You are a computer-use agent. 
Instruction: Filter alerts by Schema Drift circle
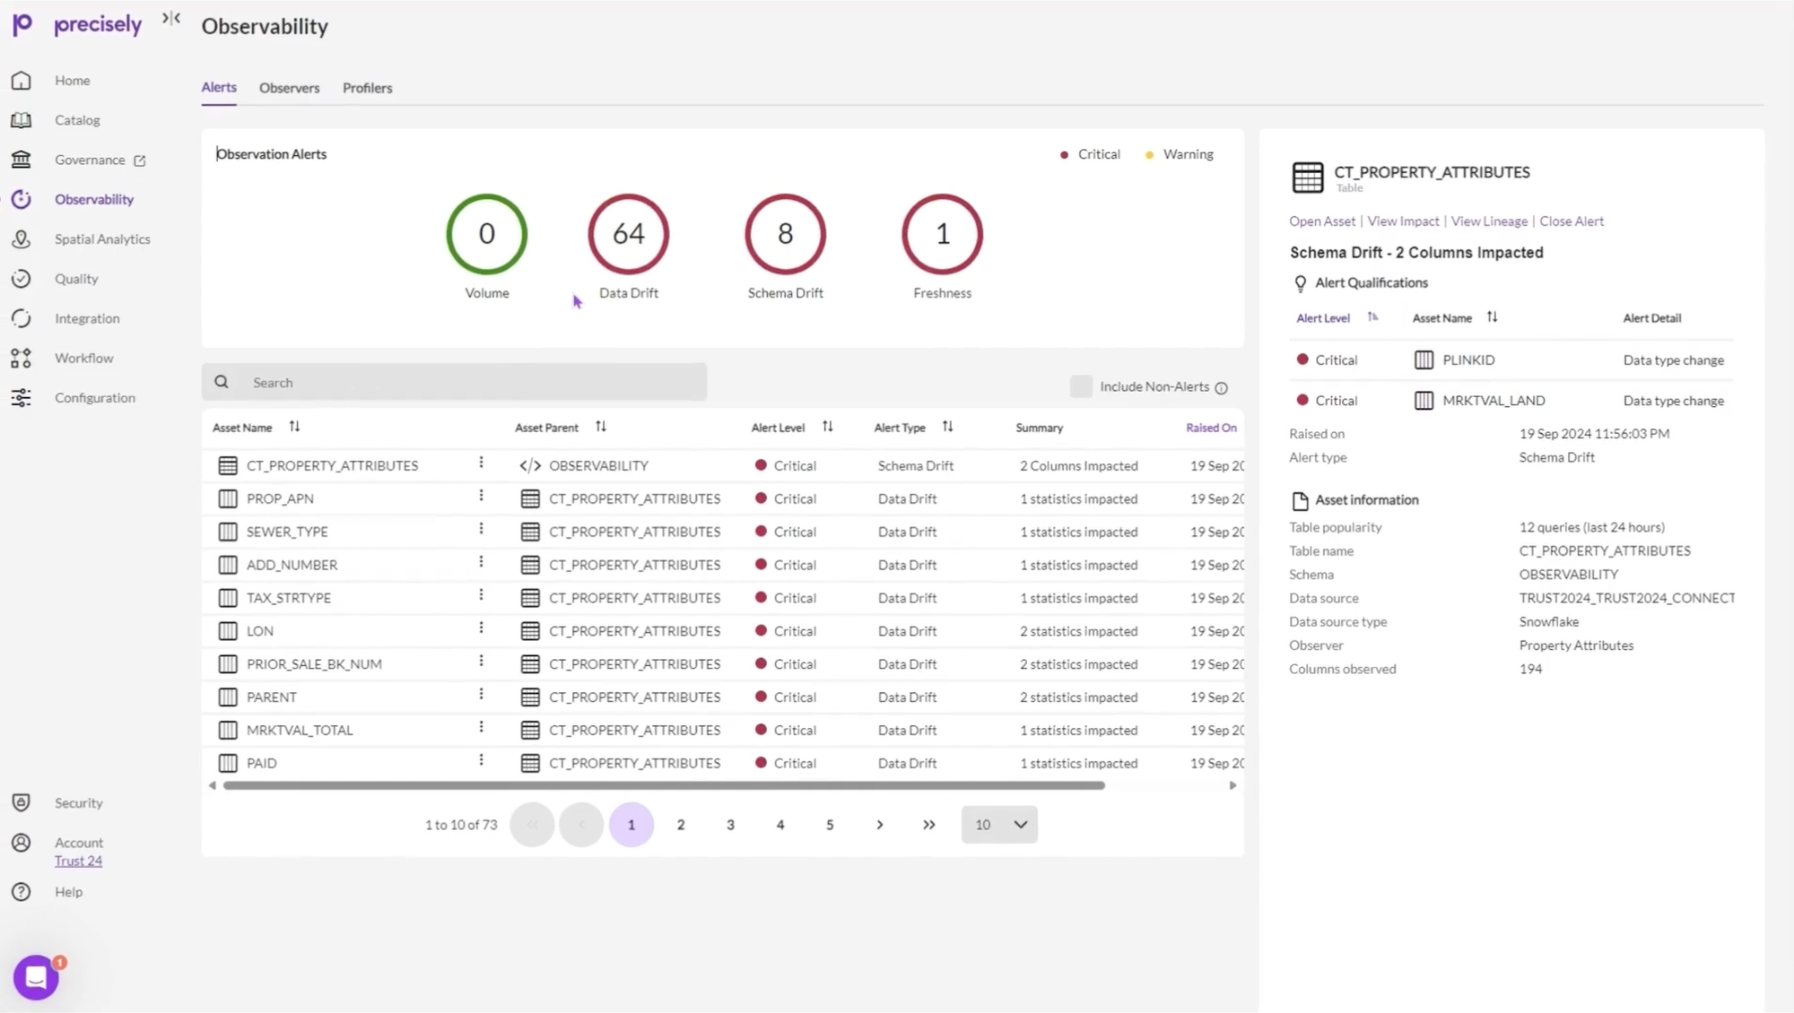pos(785,235)
